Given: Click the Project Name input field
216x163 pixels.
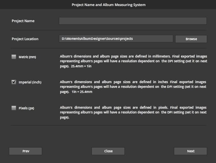Looking at the screenshot, I should 133,21.
